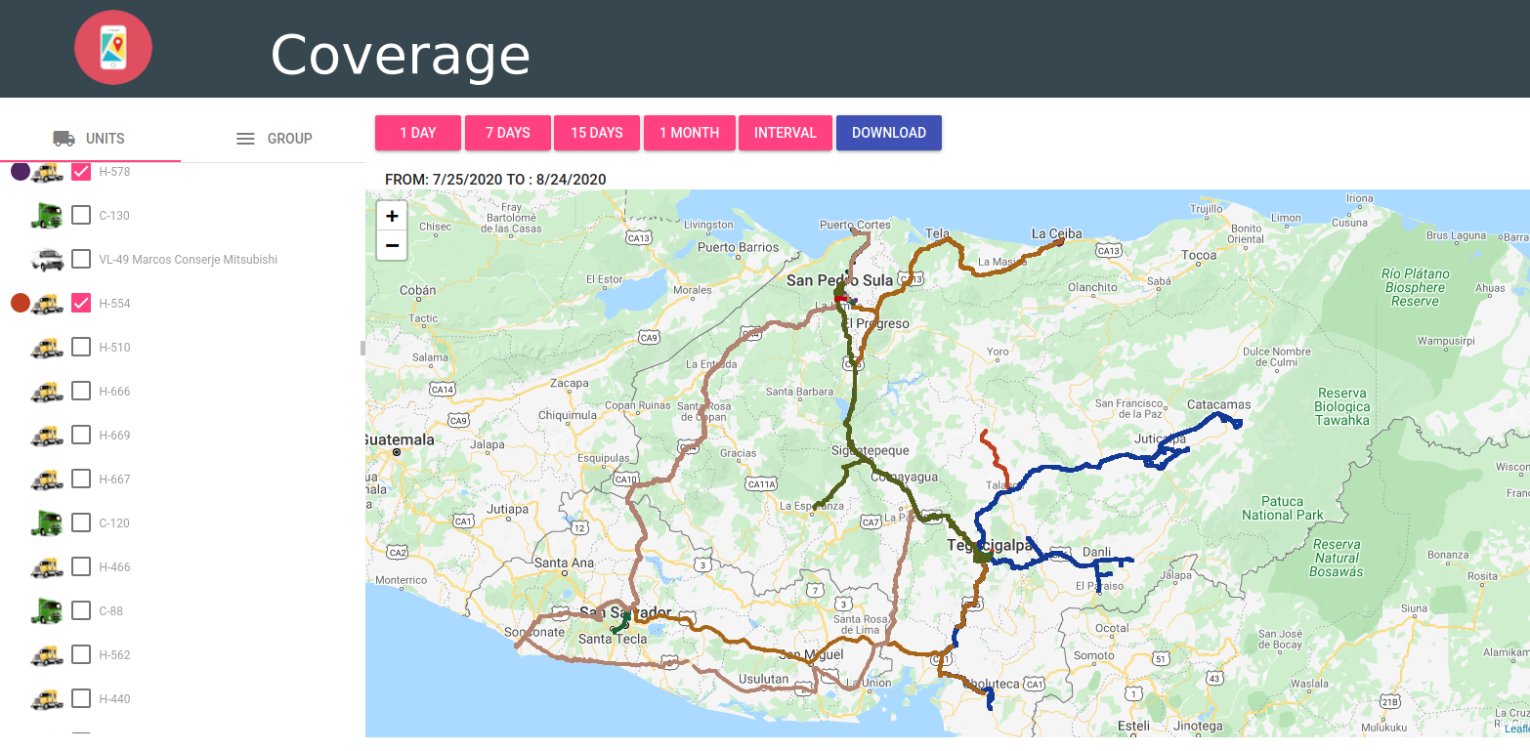
Task: Click the H-466 truck icon
Action: coord(47,567)
